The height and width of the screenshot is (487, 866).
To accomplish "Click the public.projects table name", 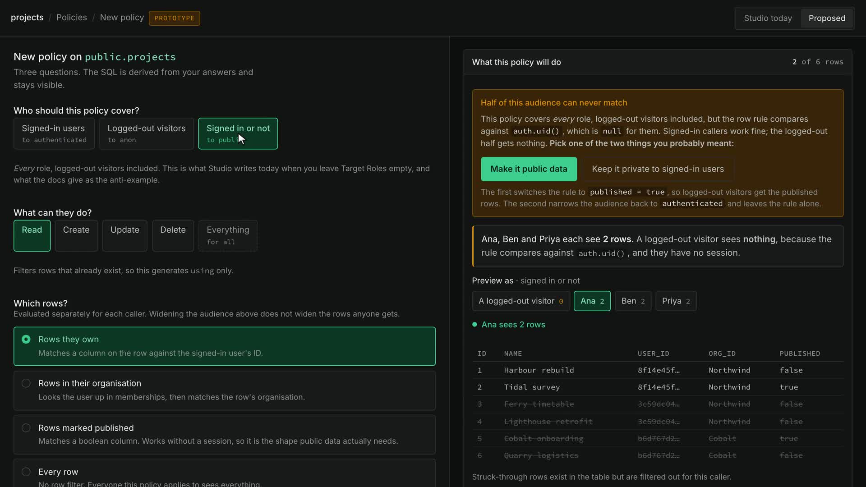I will coord(130,57).
